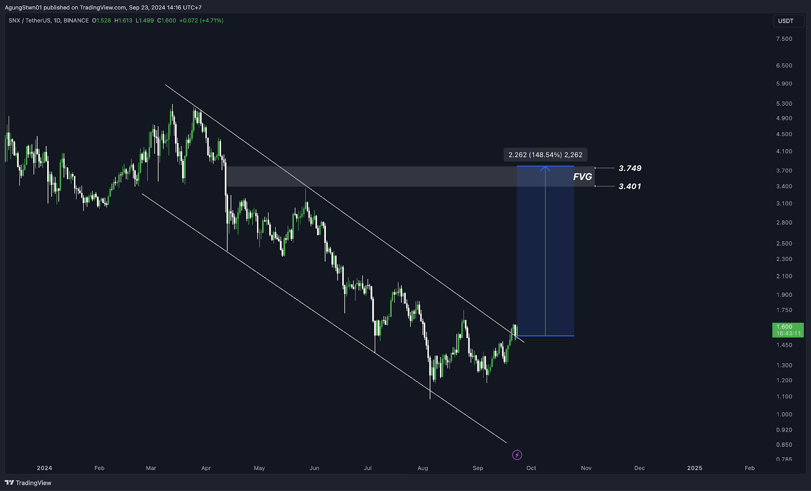Click the 2.262 (148.54%) measurement label
Screen dimensions: 811x491
[545, 155]
